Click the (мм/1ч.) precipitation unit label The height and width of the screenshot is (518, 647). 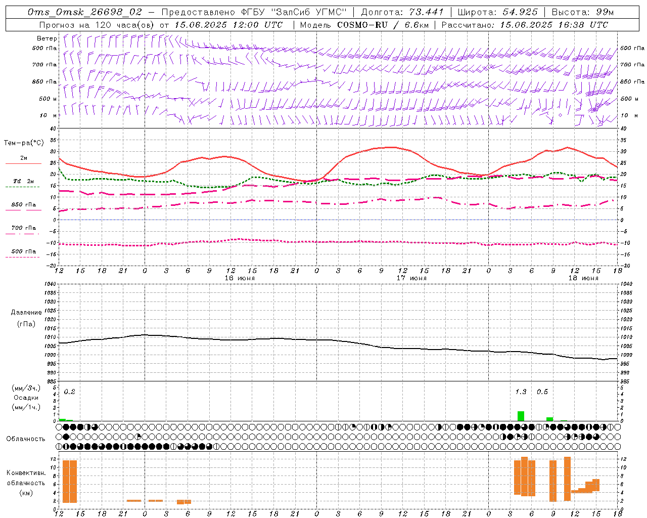click(26, 407)
